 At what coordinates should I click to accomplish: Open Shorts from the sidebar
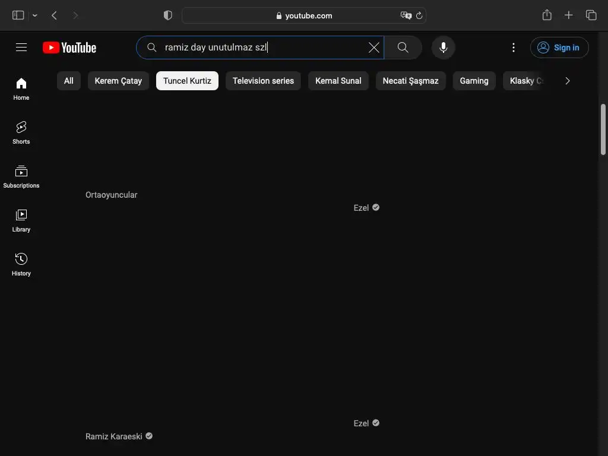pos(21,133)
